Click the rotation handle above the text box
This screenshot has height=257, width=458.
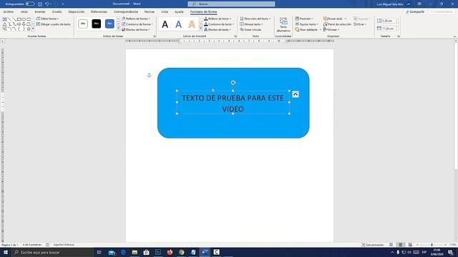coord(233,83)
